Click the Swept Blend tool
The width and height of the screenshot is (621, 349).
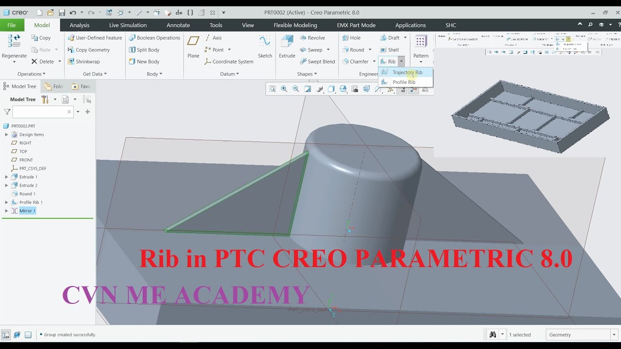click(317, 62)
